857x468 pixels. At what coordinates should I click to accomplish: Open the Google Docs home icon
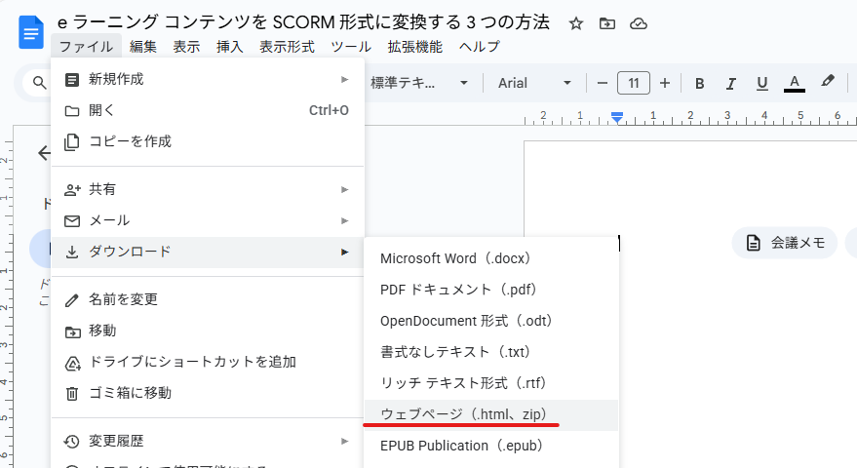(x=31, y=32)
